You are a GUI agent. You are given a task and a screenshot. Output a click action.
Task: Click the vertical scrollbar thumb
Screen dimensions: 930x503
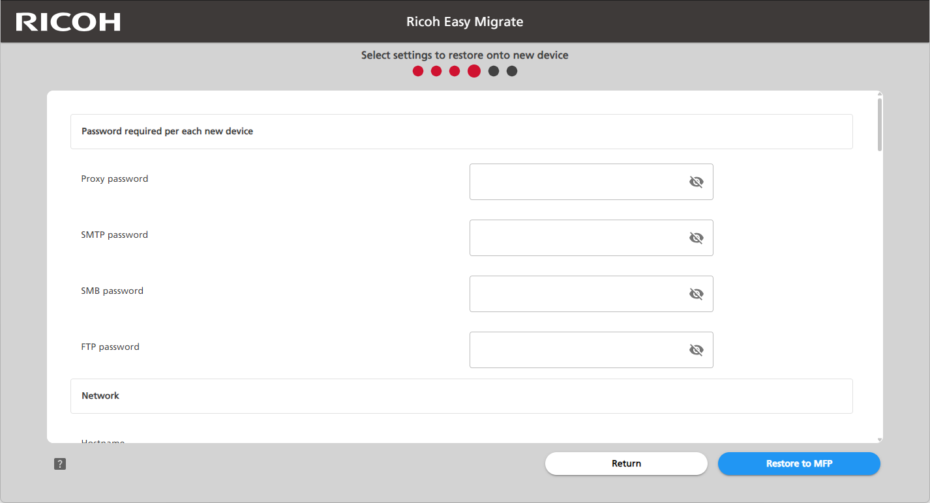[x=880, y=124]
